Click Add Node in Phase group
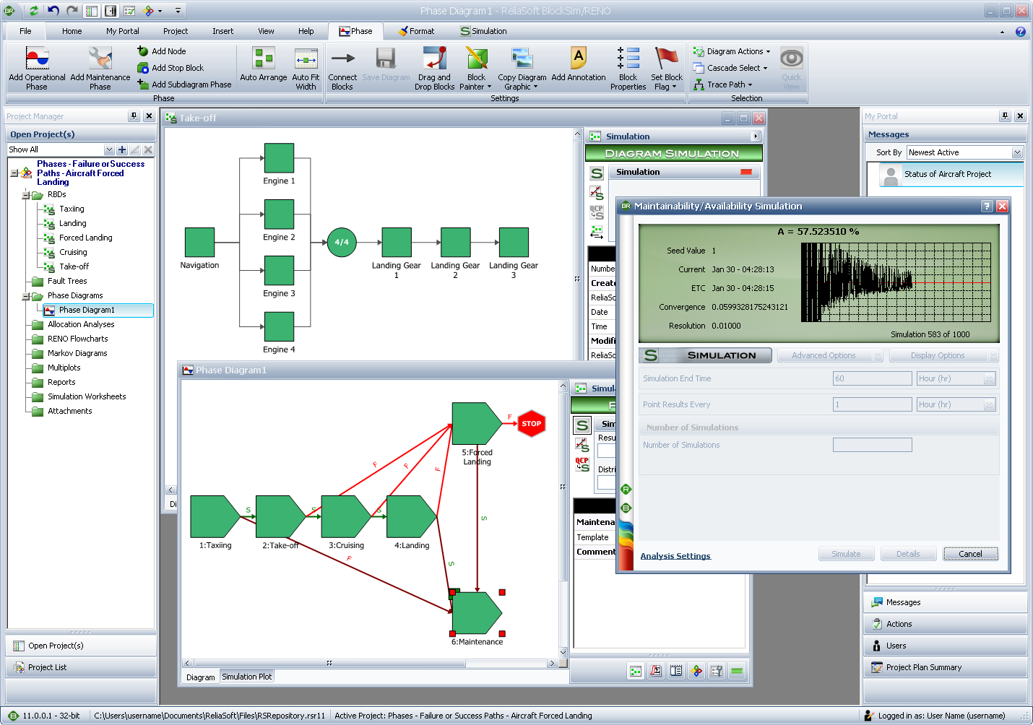The image size is (1033, 725). (162, 51)
